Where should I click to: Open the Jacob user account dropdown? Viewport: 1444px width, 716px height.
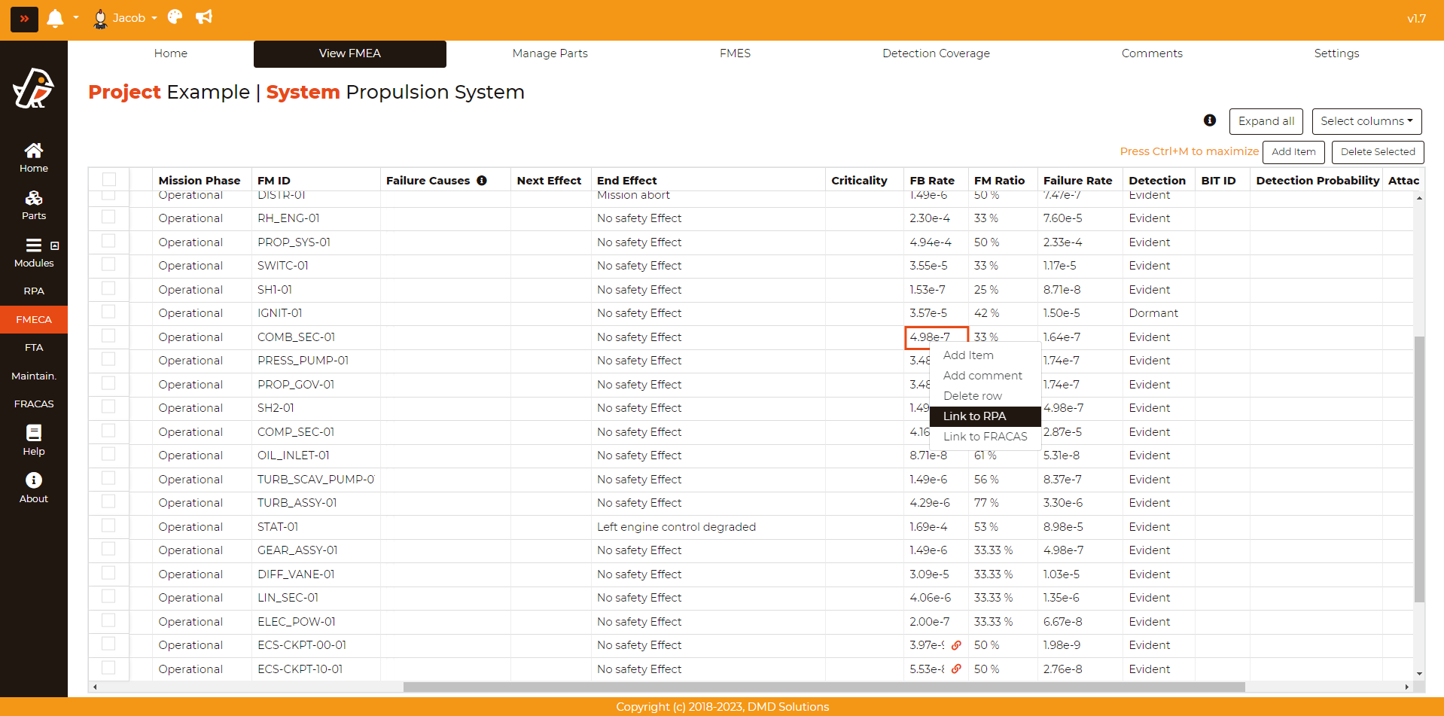point(125,18)
